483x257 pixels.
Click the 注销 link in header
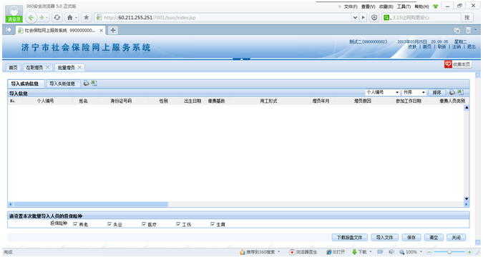click(457, 46)
